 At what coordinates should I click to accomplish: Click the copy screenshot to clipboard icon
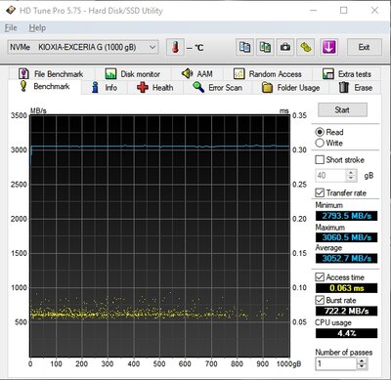click(265, 48)
